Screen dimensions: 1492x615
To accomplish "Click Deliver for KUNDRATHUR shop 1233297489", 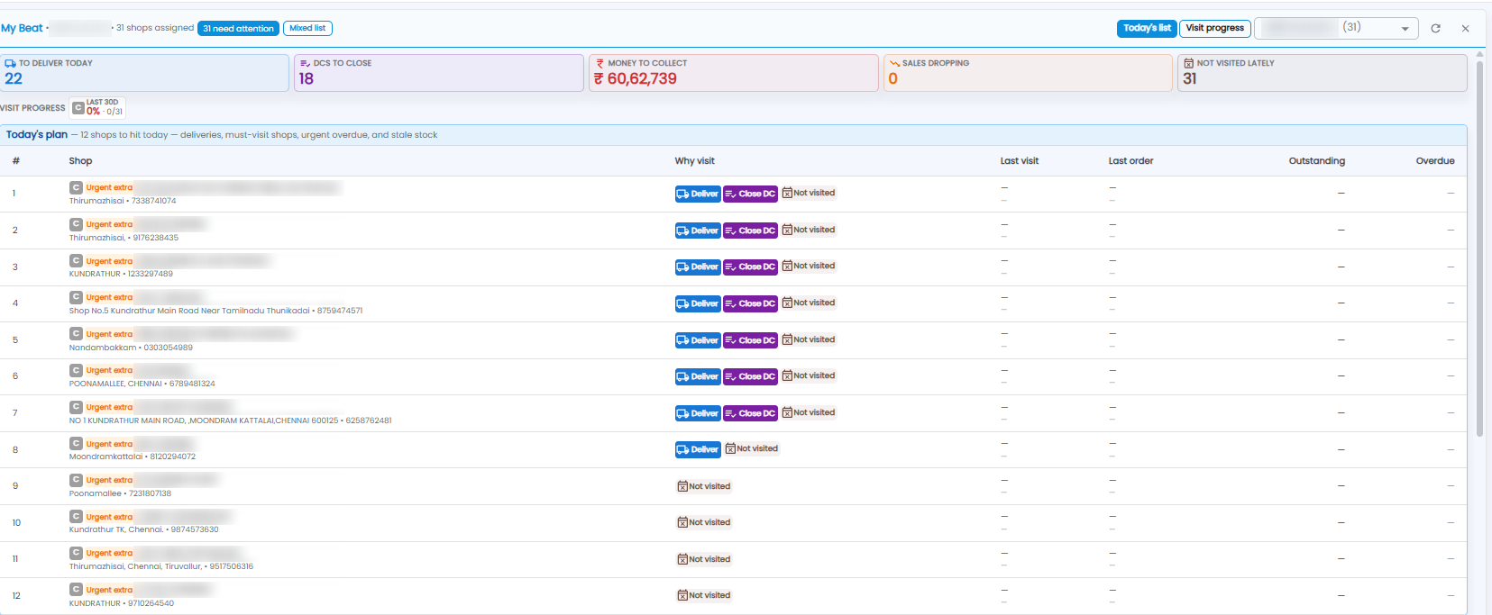I will (698, 267).
